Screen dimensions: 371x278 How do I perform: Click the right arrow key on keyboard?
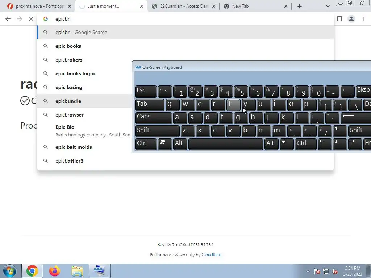click(x=355, y=144)
